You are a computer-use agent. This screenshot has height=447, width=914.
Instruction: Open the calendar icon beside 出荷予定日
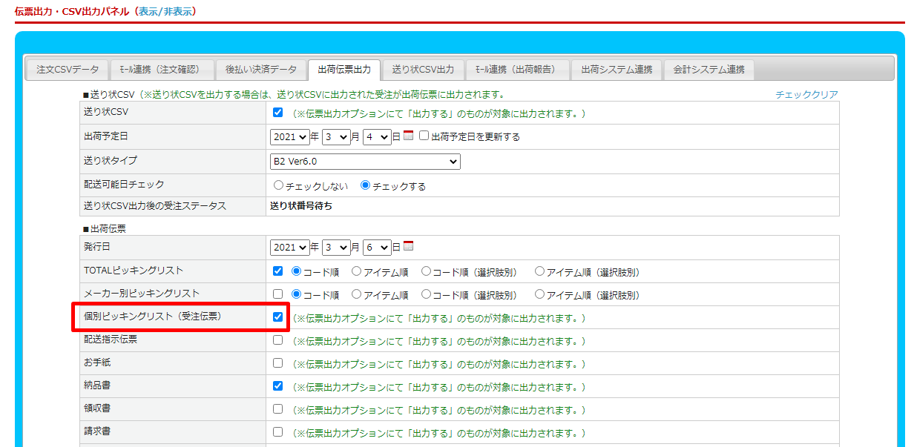tap(408, 136)
